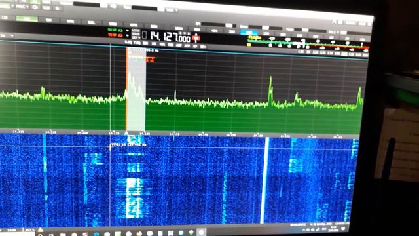Click the 14.127.000 VFO frequency display
This screenshot has height=236, width=419.
170,37
